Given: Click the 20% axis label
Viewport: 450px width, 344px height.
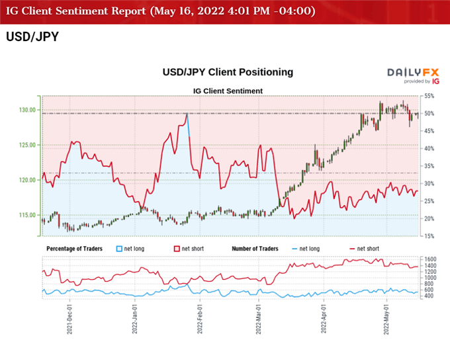Looking at the screenshot, I should click(x=429, y=218).
